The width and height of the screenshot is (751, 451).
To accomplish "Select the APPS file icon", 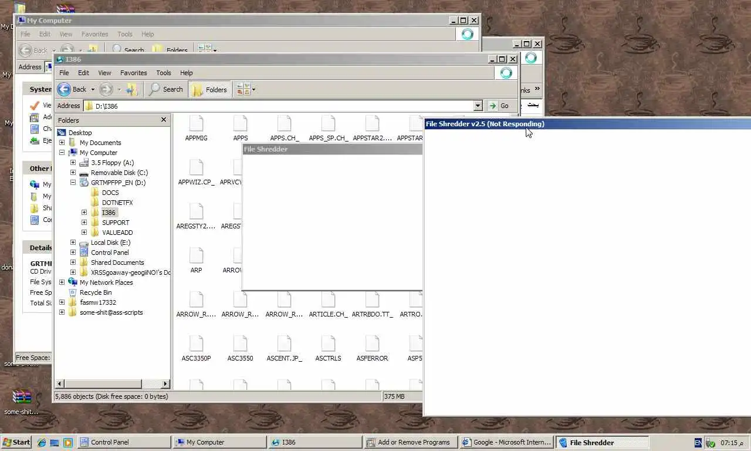I will [x=241, y=123].
